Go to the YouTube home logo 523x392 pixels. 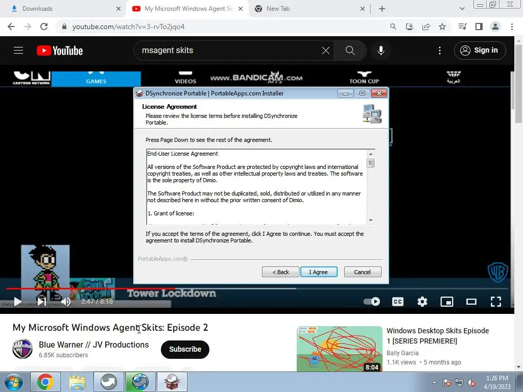pyautogui.click(x=60, y=51)
